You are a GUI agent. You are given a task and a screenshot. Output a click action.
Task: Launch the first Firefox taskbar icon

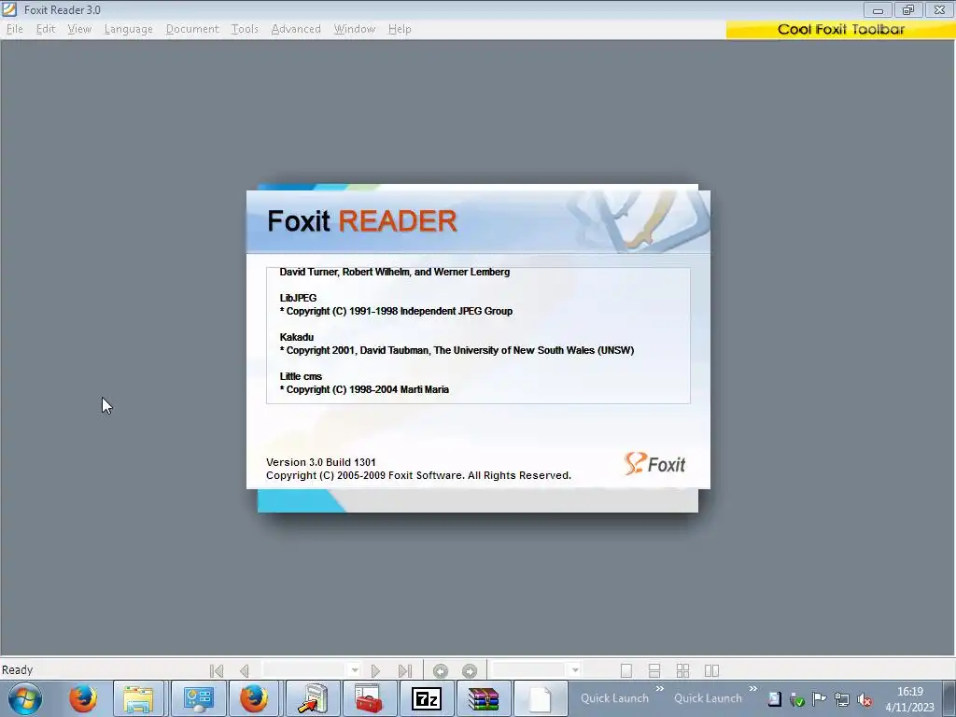pos(83,698)
